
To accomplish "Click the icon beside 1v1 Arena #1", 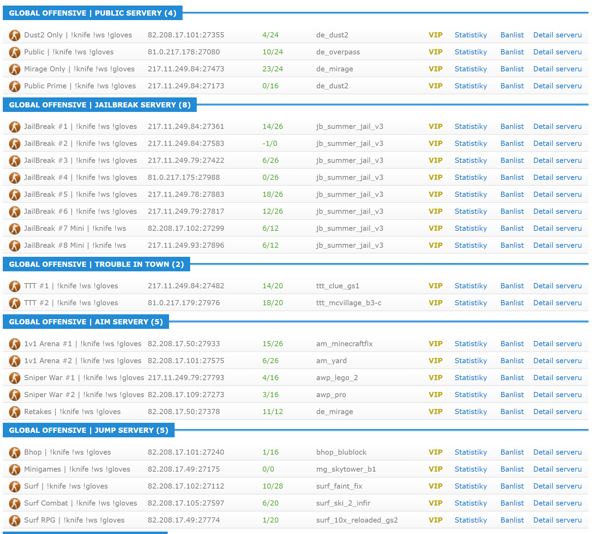I will (x=15, y=344).
